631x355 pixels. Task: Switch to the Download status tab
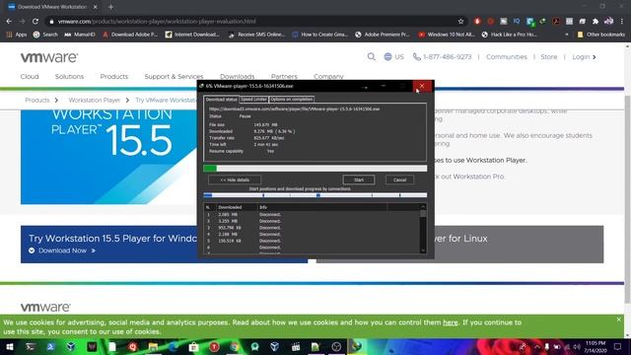pyautogui.click(x=221, y=99)
